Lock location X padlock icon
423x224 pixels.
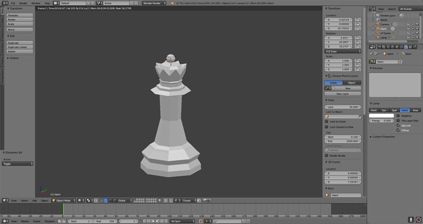pyautogui.click(x=358, y=20)
